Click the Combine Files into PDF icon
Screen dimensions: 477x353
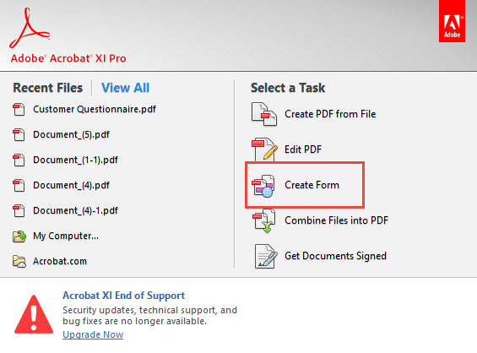click(263, 220)
